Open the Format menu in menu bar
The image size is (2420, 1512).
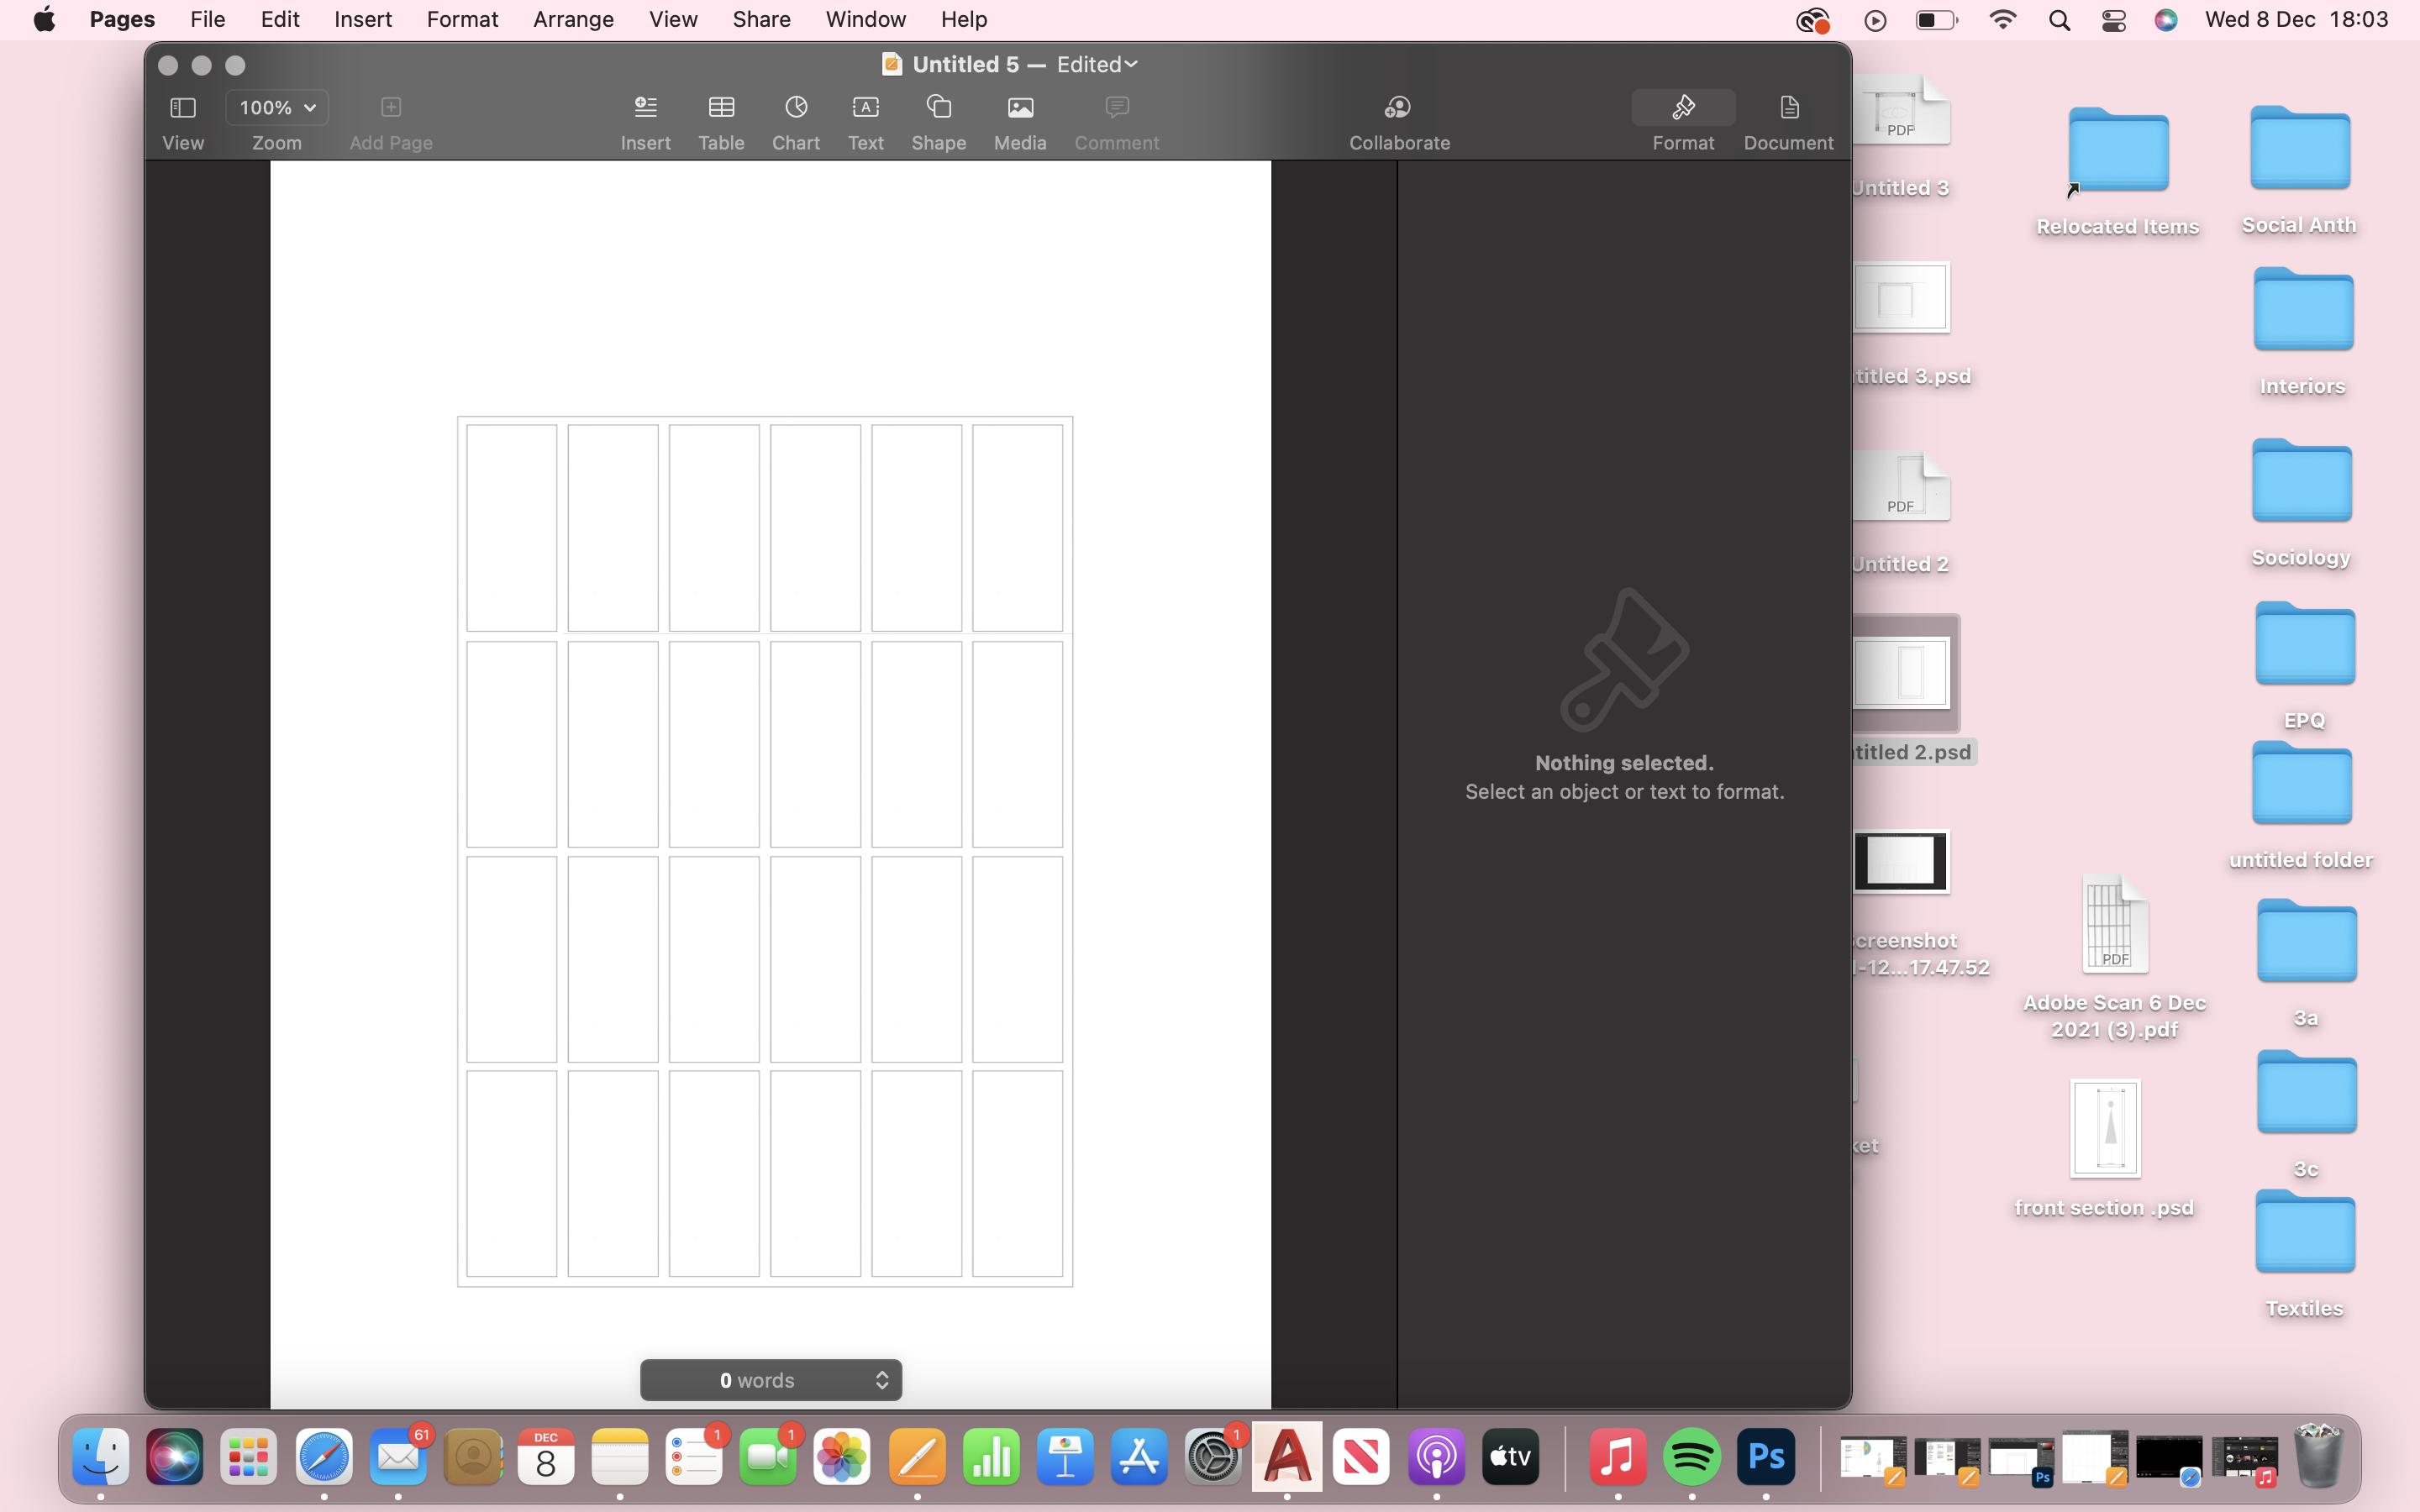pos(462,19)
